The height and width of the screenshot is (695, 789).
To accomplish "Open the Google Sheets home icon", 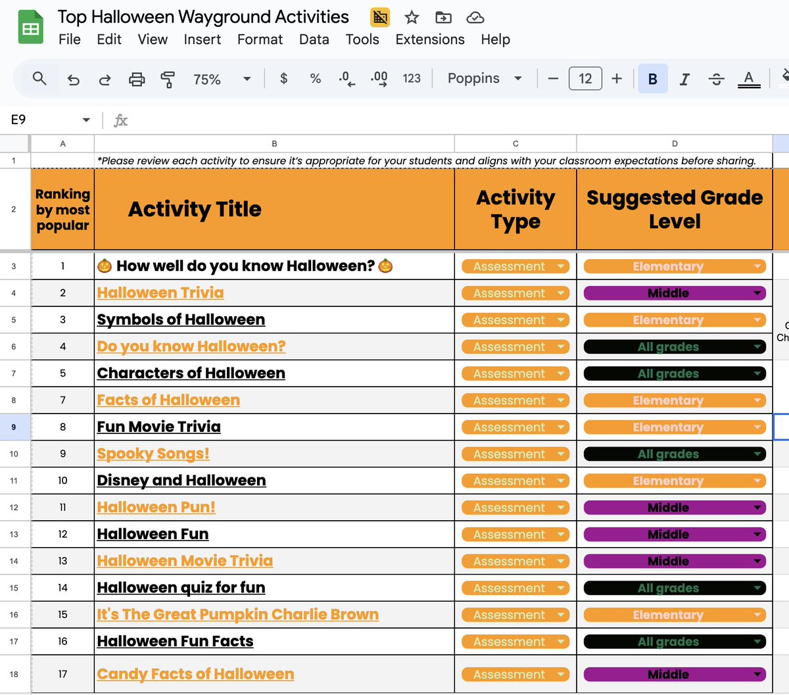I will click(30, 28).
